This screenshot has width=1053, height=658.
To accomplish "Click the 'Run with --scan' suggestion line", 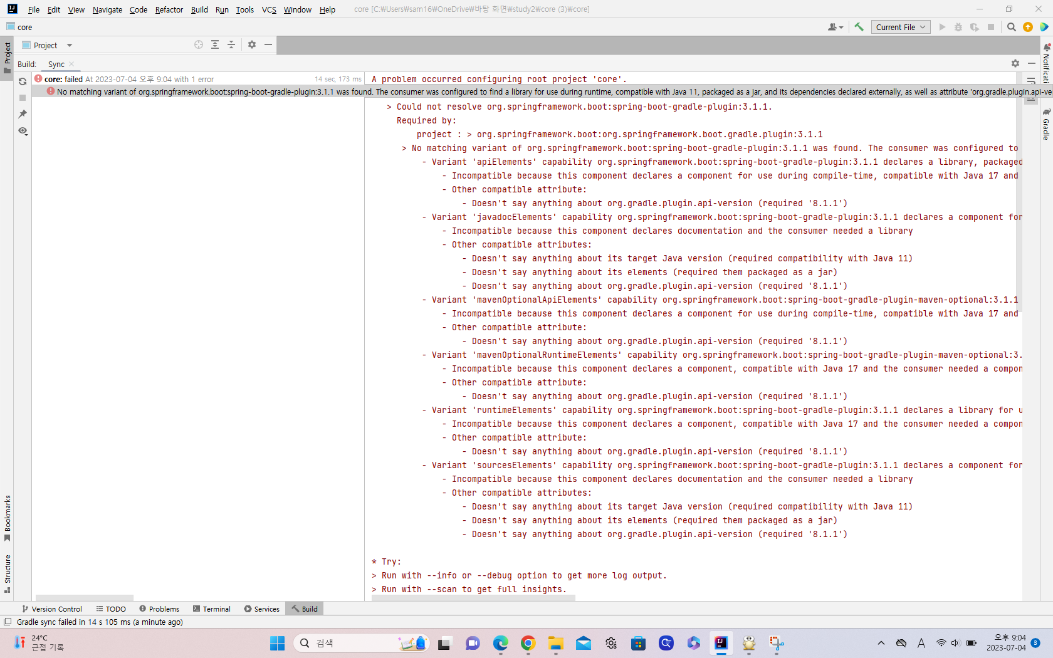I will click(x=469, y=589).
